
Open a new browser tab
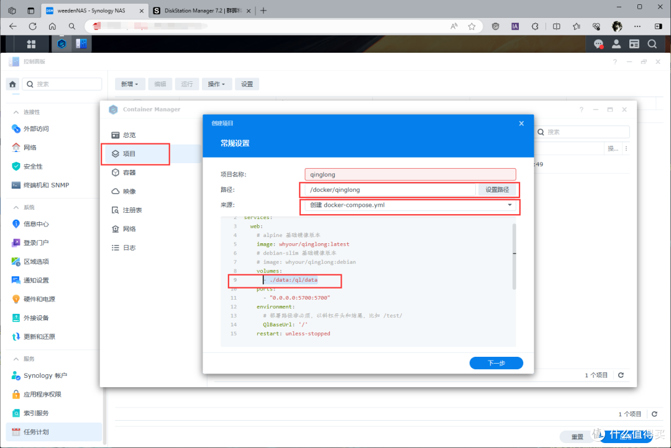263,11
